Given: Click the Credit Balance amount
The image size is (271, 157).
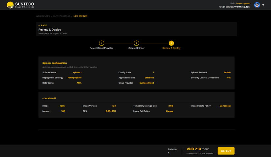Looking at the screenshot, I should (242, 7).
